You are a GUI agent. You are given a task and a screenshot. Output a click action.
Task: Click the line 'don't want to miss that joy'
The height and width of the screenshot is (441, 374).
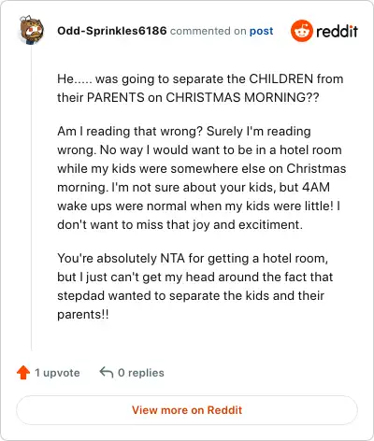click(x=180, y=224)
